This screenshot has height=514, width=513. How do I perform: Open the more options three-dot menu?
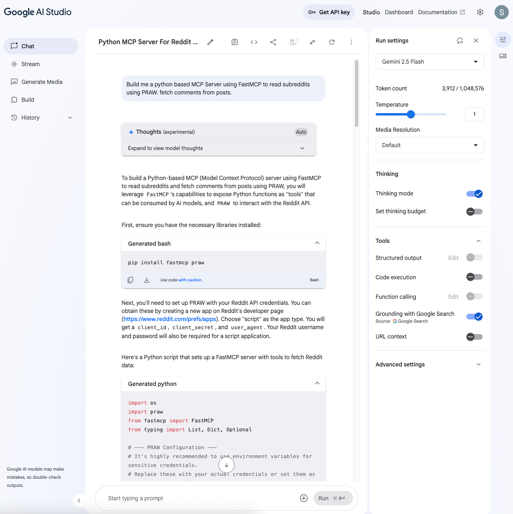351,42
